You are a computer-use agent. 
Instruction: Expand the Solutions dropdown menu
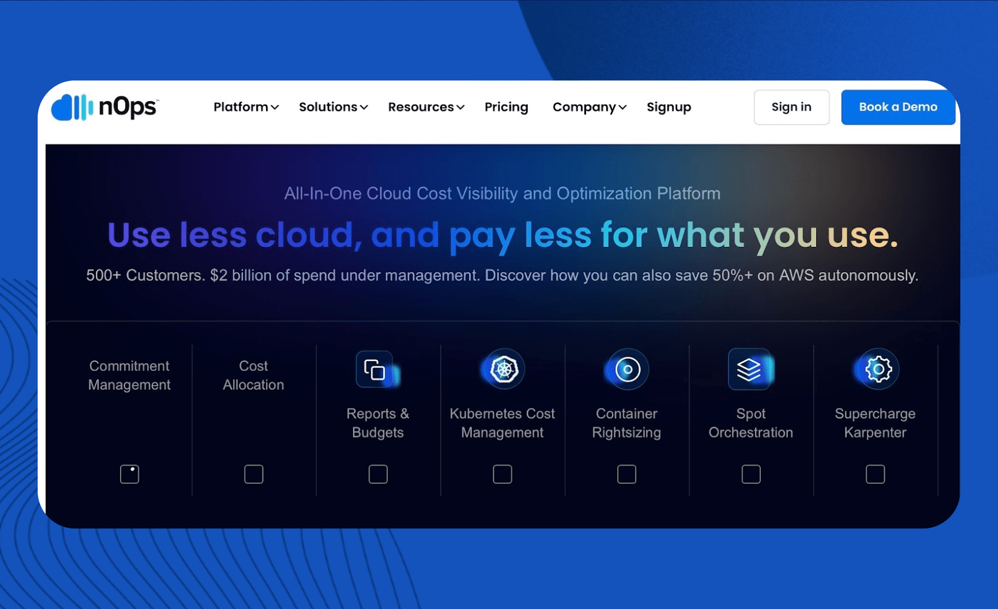tap(333, 107)
